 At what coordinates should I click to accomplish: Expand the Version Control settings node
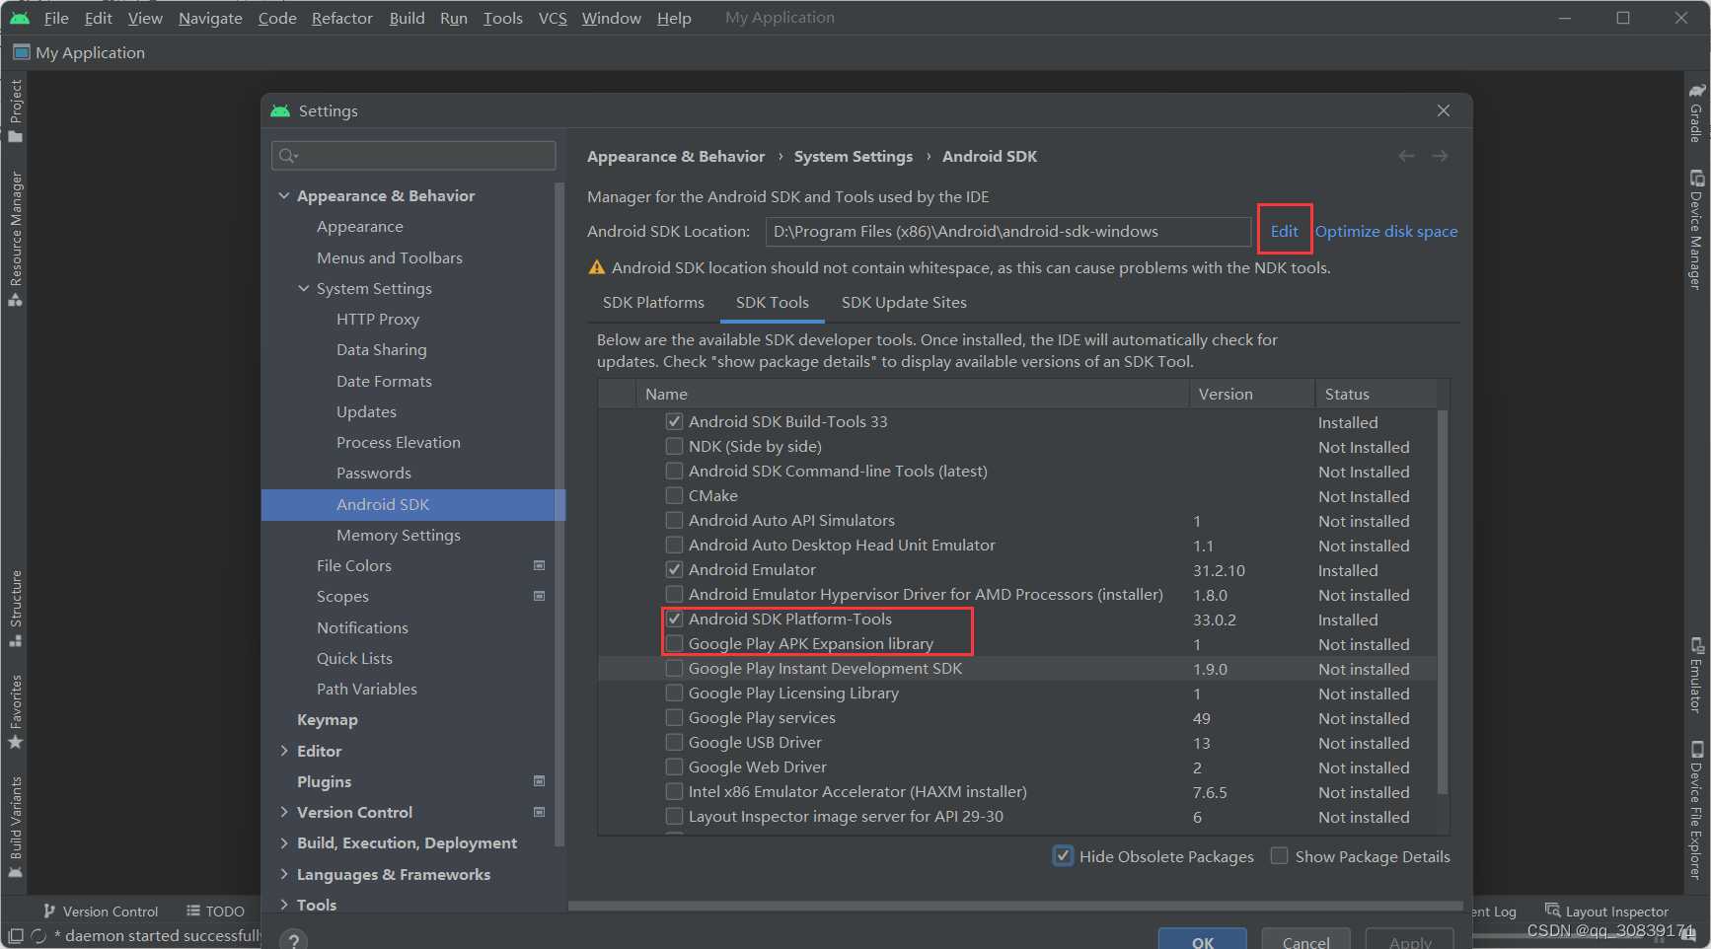click(x=284, y=812)
